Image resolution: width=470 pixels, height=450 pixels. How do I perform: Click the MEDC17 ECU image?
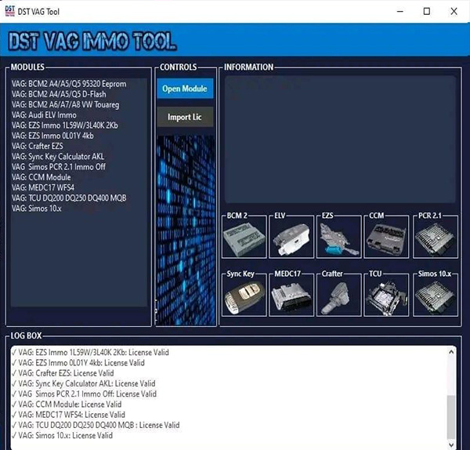click(291, 297)
